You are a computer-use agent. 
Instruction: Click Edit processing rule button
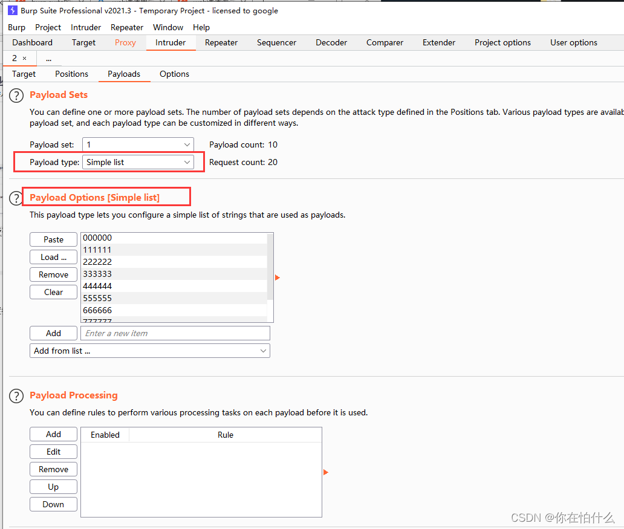point(53,452)
